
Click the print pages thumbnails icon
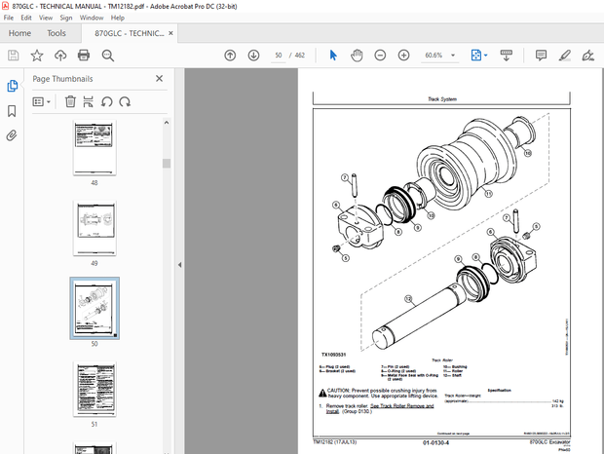[x=89, y=101]
